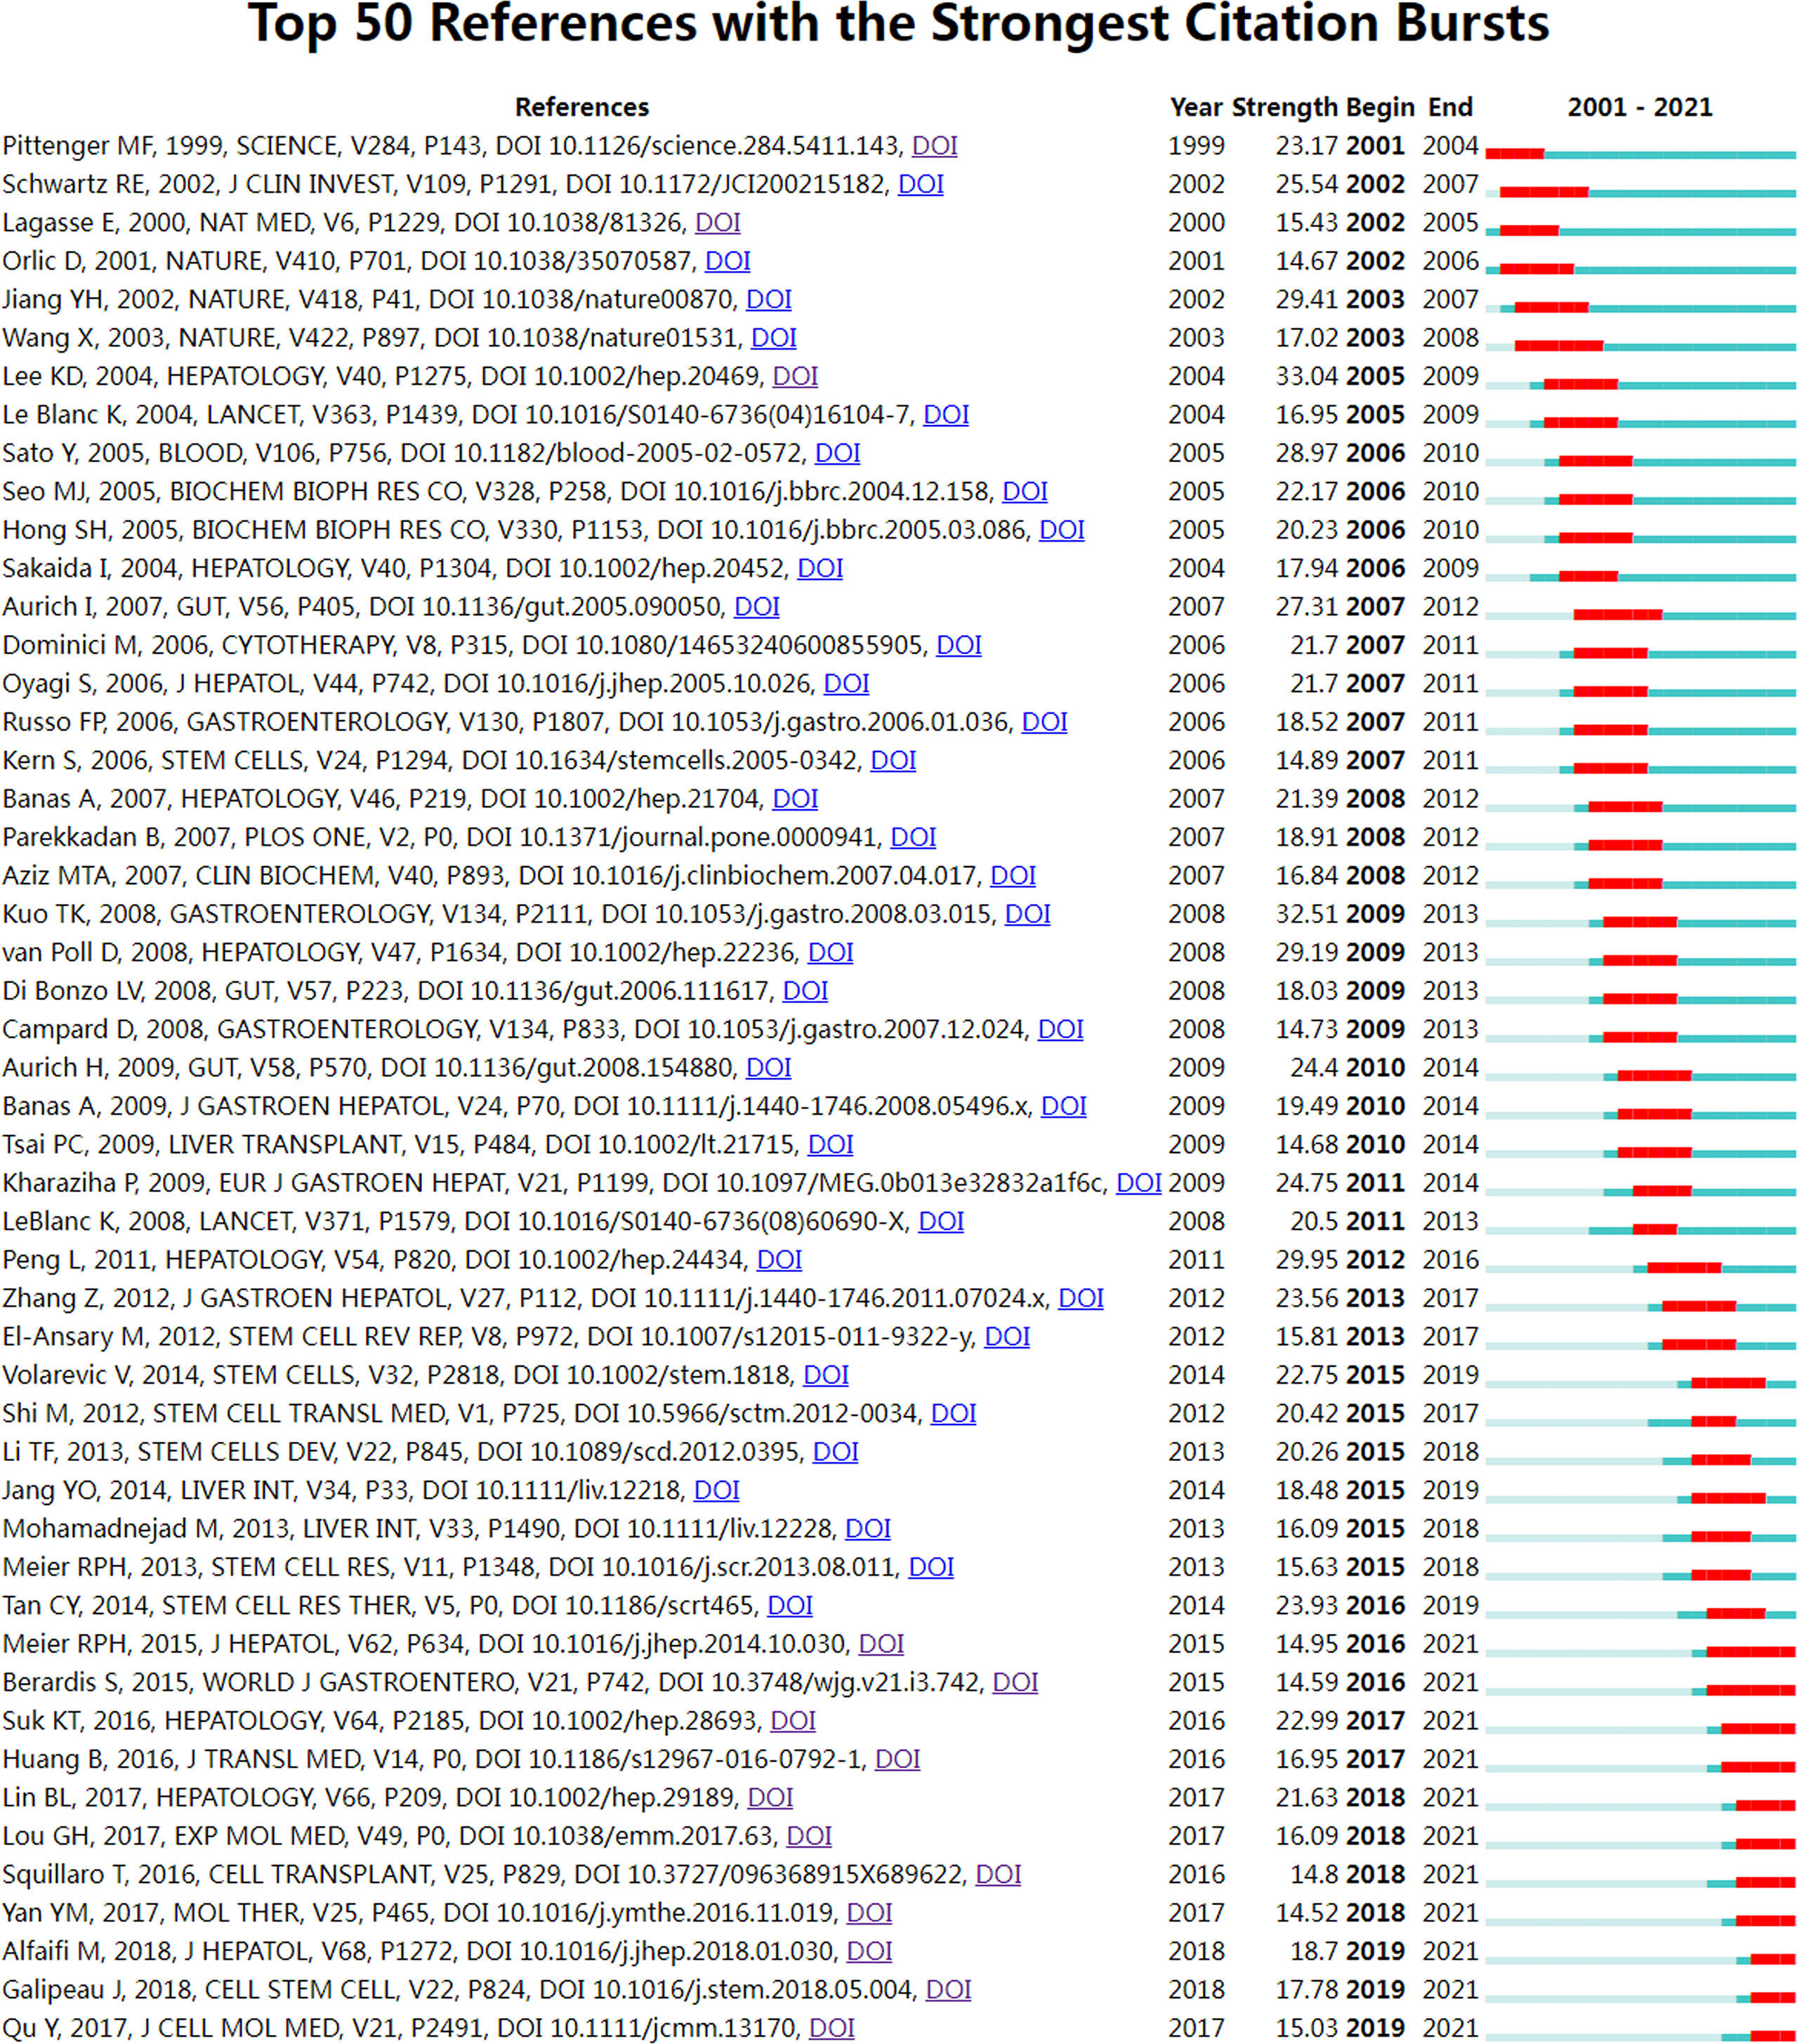
Task: Open DOI link for Oyagi S 2006
Action: pos(846,683)
